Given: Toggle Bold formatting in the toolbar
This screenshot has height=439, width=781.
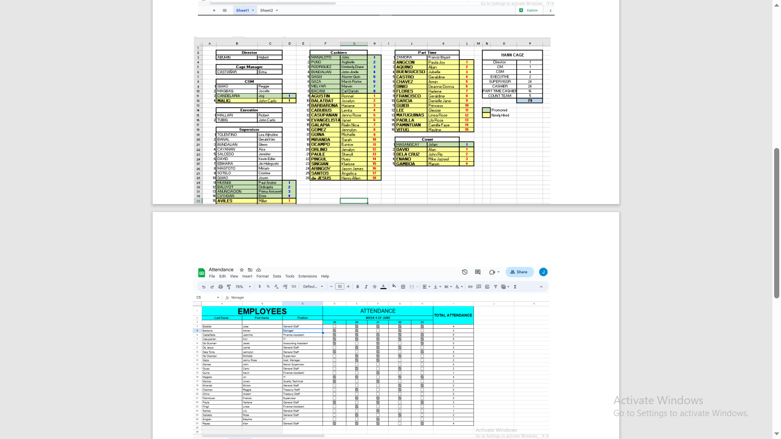Looking at the screenshot, I should pos(358,287).
